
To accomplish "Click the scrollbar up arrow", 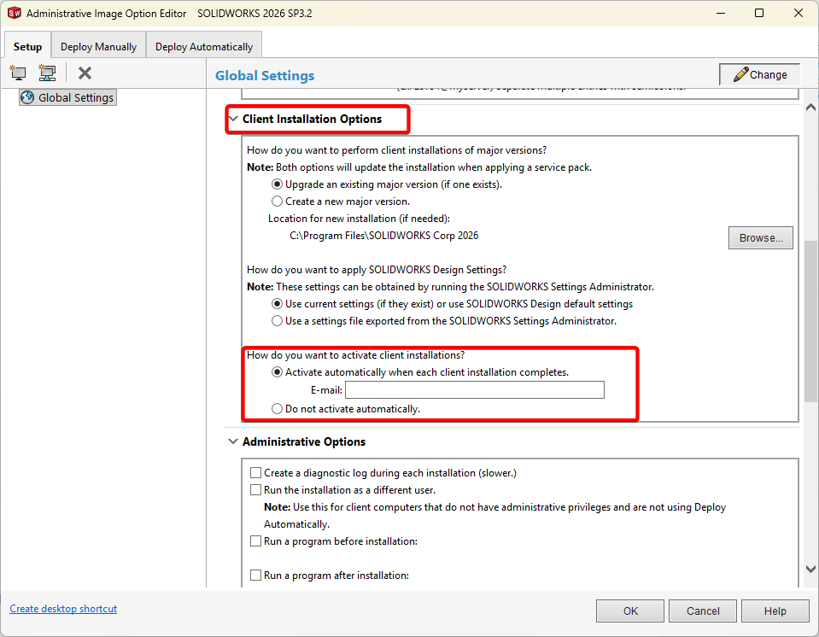I will click(810, 107).
